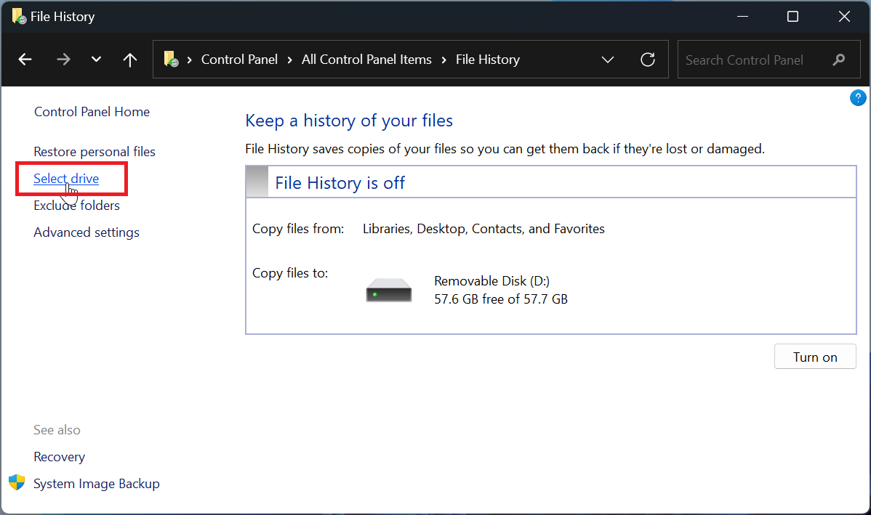Screen dimensions: 871x515
Task: Open Restore personal files
Action: pos(94,151)
